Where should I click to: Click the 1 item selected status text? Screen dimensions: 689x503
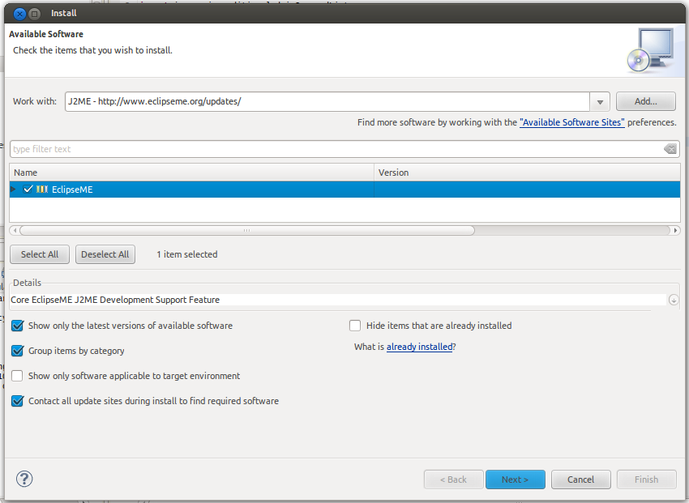click(187, 254)
